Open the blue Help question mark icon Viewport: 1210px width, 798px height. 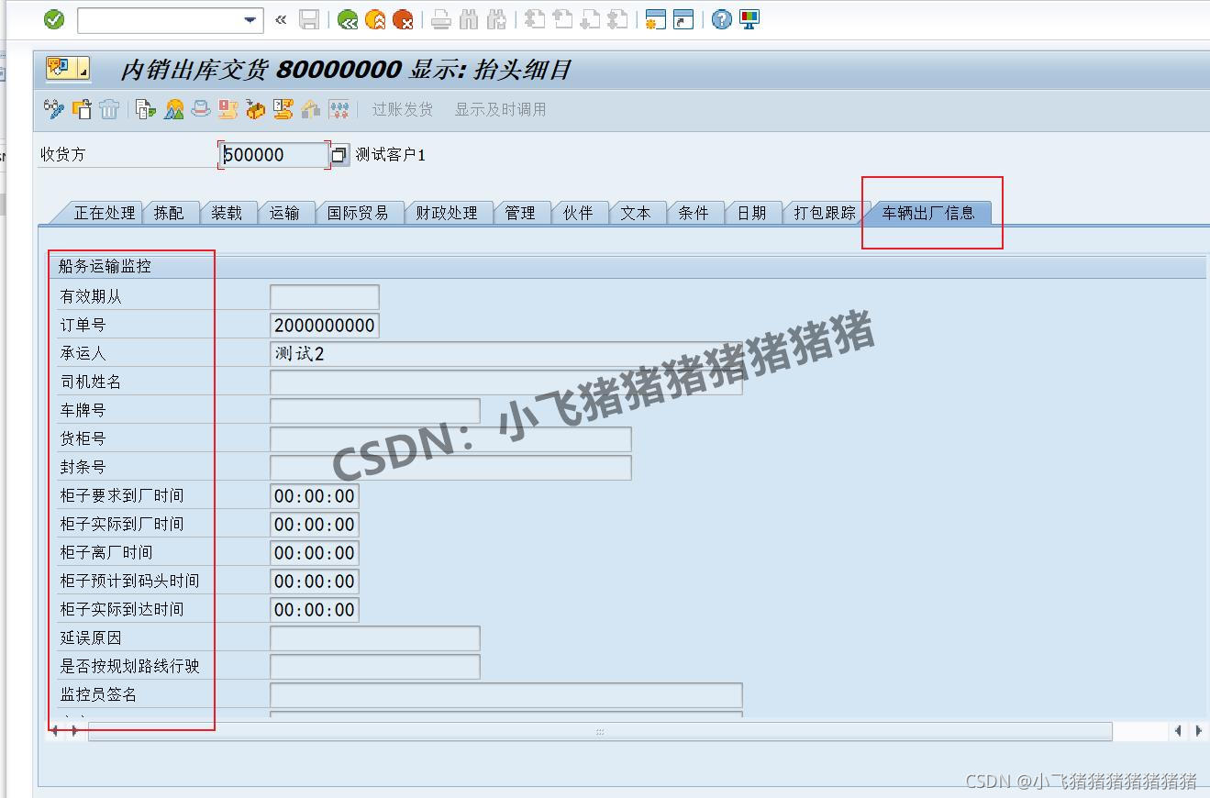click(722, 19)
